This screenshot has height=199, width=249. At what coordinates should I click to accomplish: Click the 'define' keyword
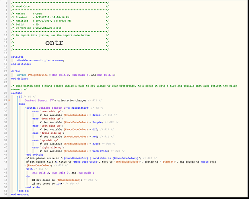pyautogui.click(x=16, y=71)
